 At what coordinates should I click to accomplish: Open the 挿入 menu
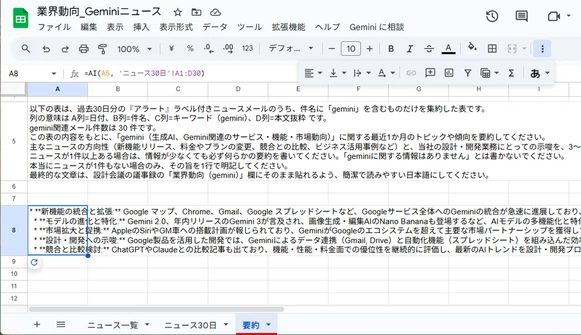[x=141, y=27]
